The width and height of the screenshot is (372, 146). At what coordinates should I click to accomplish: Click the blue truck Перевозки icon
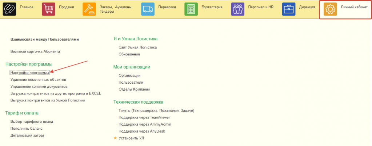tap(148, 9)
